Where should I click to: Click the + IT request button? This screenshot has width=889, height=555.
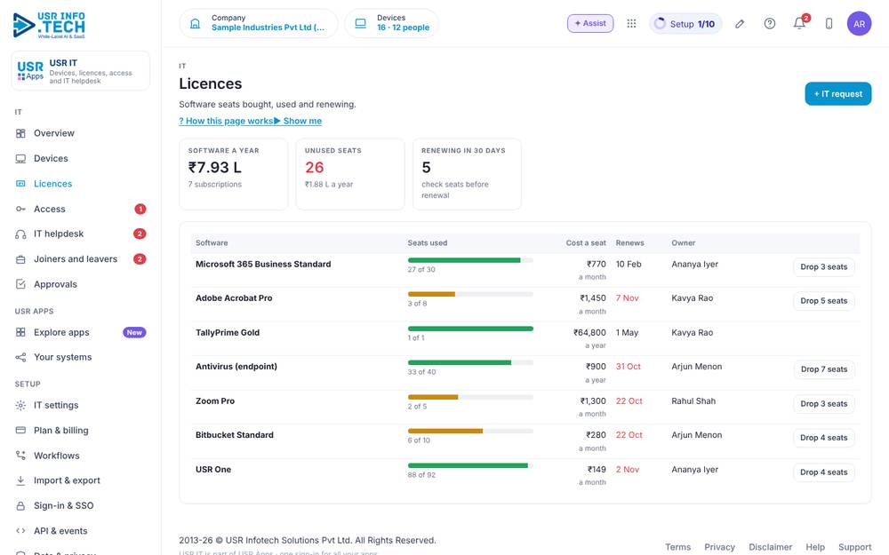[838, 94]
